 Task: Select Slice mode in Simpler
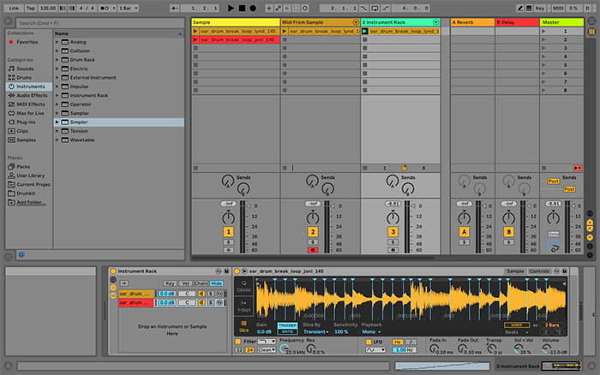[x=243, y=327]
